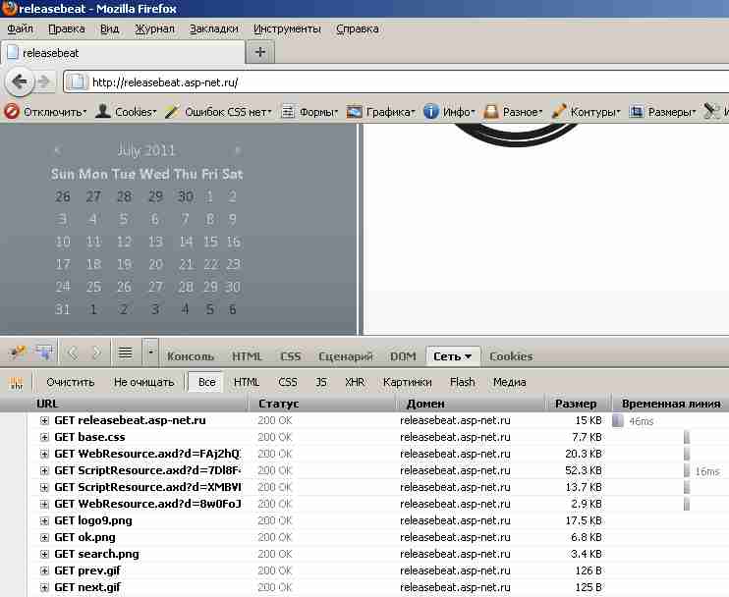Screen dimensions: 729x597
Task: Toggle the Не очищать option
Action: coord(143,382)
